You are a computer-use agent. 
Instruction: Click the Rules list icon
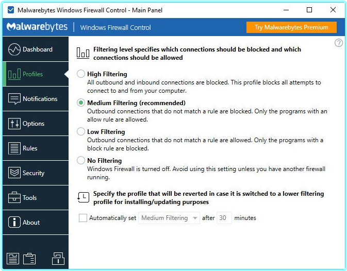pyautogui.click(x=14, y=148)
